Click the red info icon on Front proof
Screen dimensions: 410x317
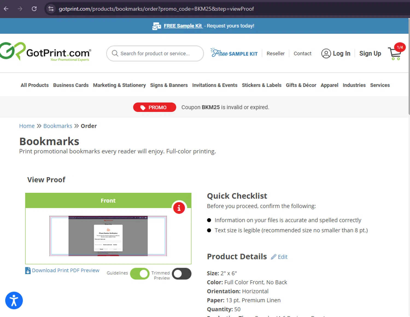pos(179,208)
